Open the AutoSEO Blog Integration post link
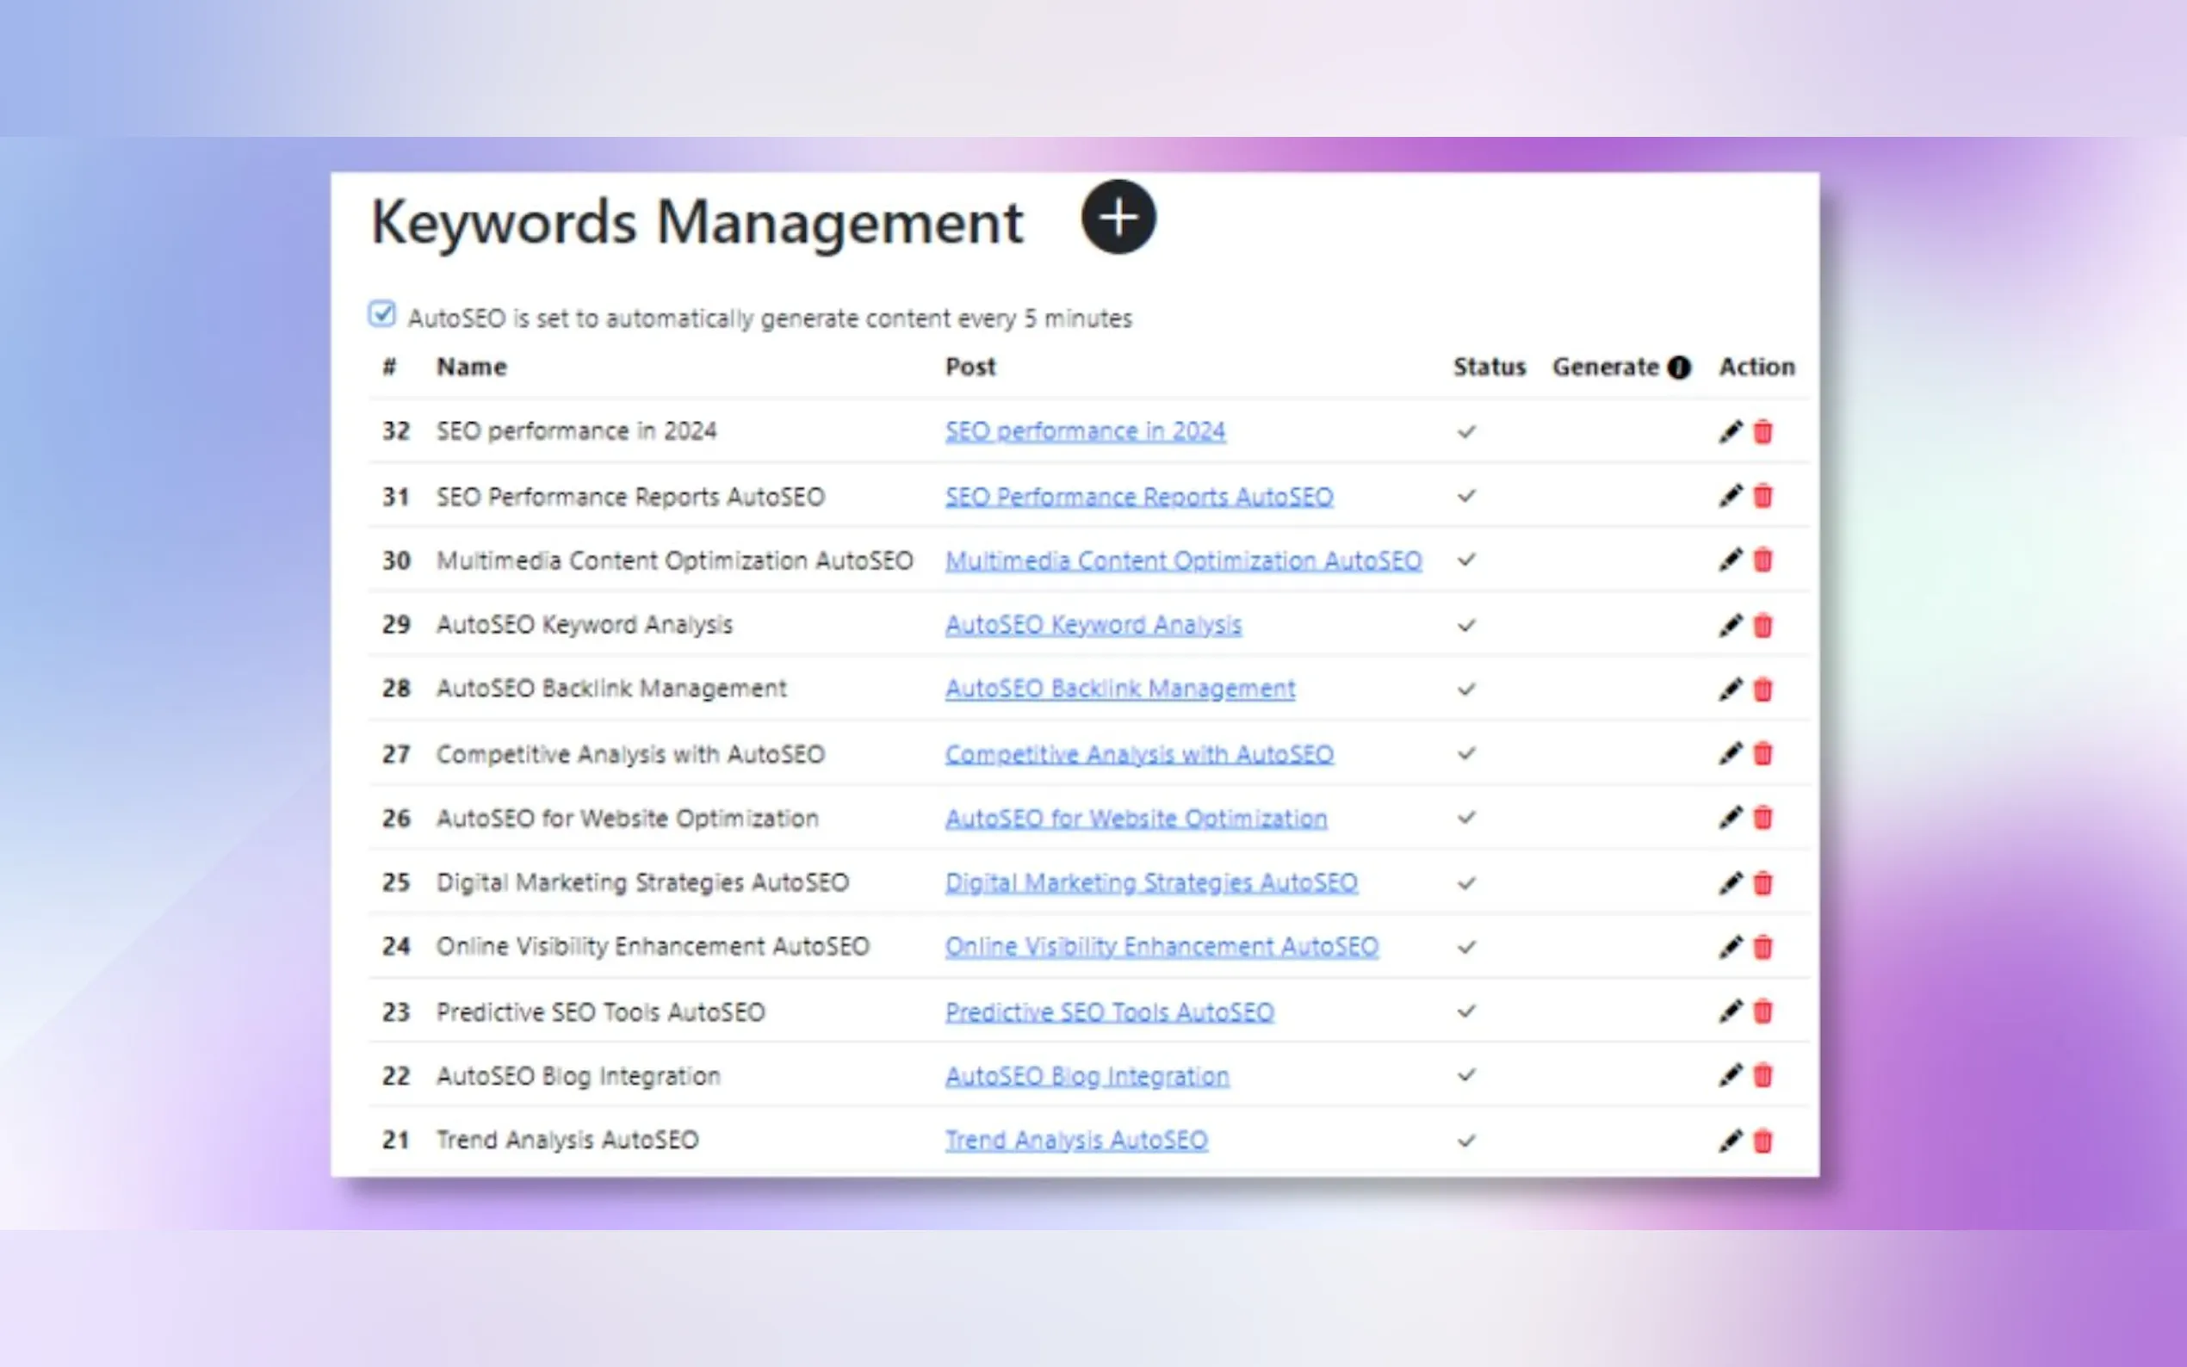This screenshot has height=1367, width=2187. coord(1087,1076)
